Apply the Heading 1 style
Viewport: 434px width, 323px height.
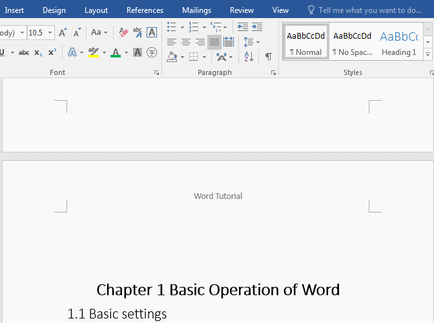click(399, 42)
